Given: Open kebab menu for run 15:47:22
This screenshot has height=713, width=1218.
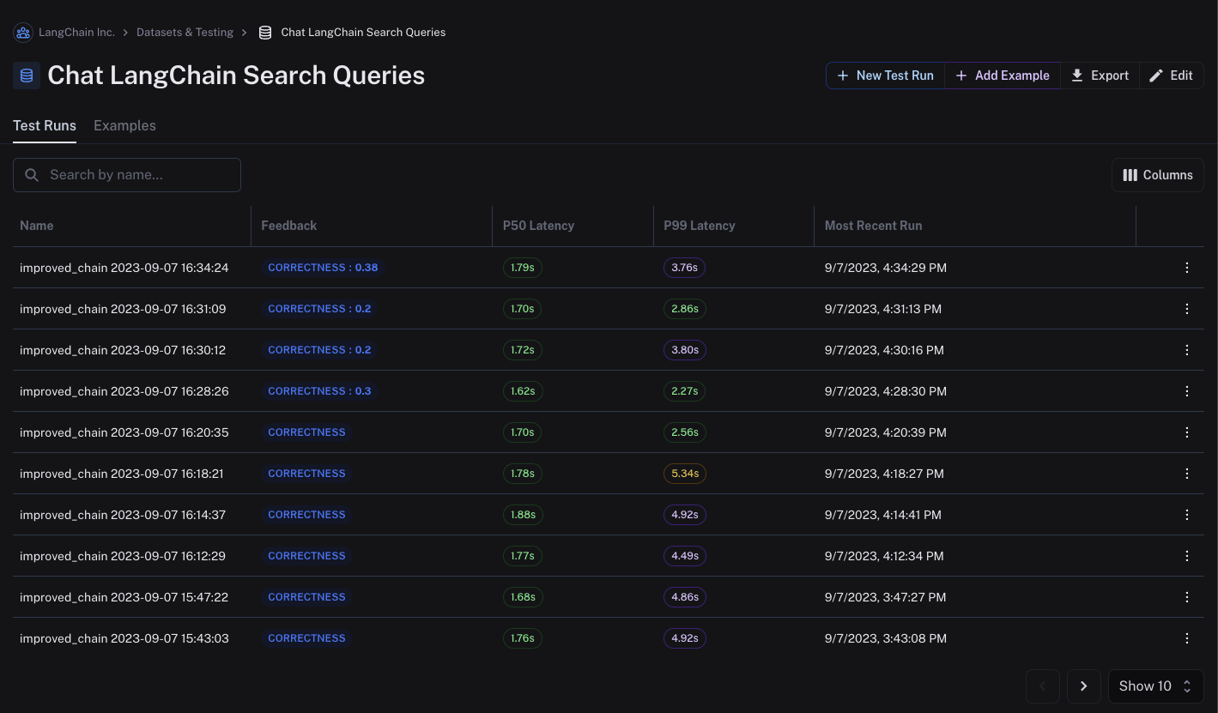Looking at the screenshot, I should [x=1187, y=597].
